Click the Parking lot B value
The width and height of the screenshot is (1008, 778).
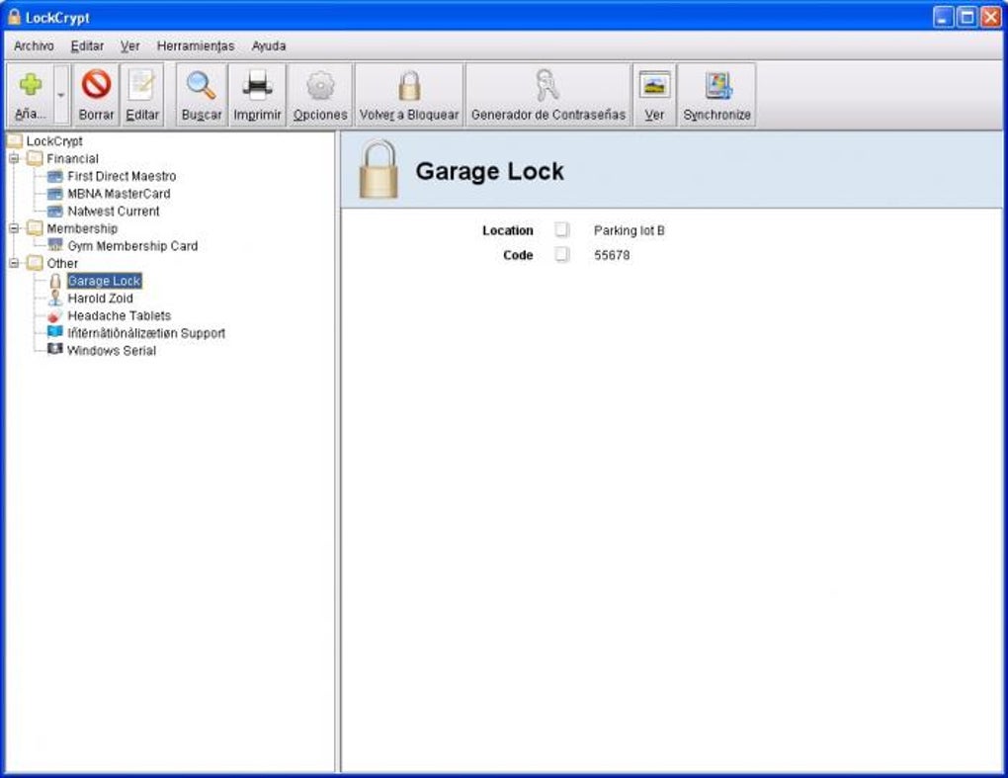pyautogui.click(x=629, y=230)
